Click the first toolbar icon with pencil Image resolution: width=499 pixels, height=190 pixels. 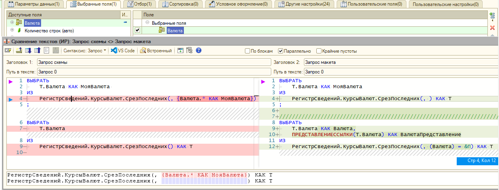pos(8,51)
